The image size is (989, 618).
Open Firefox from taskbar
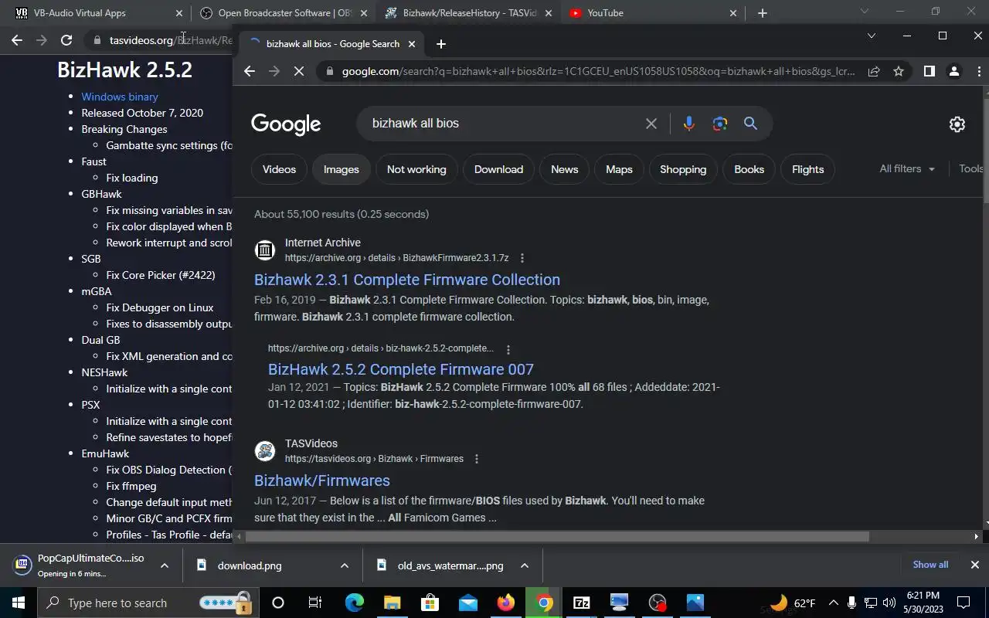tap(506, 603)
